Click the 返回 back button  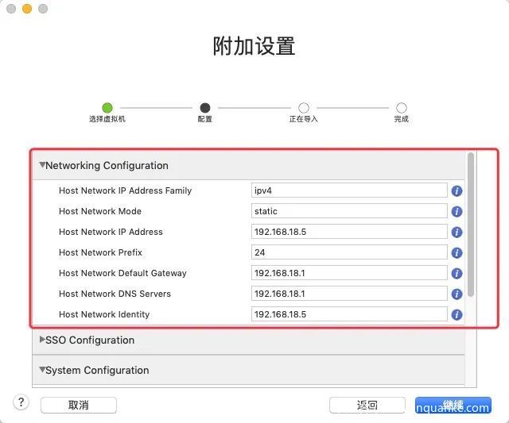(x=367, y=405)
